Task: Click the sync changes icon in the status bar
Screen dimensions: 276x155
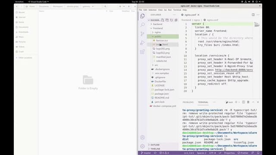Action: 155,153
